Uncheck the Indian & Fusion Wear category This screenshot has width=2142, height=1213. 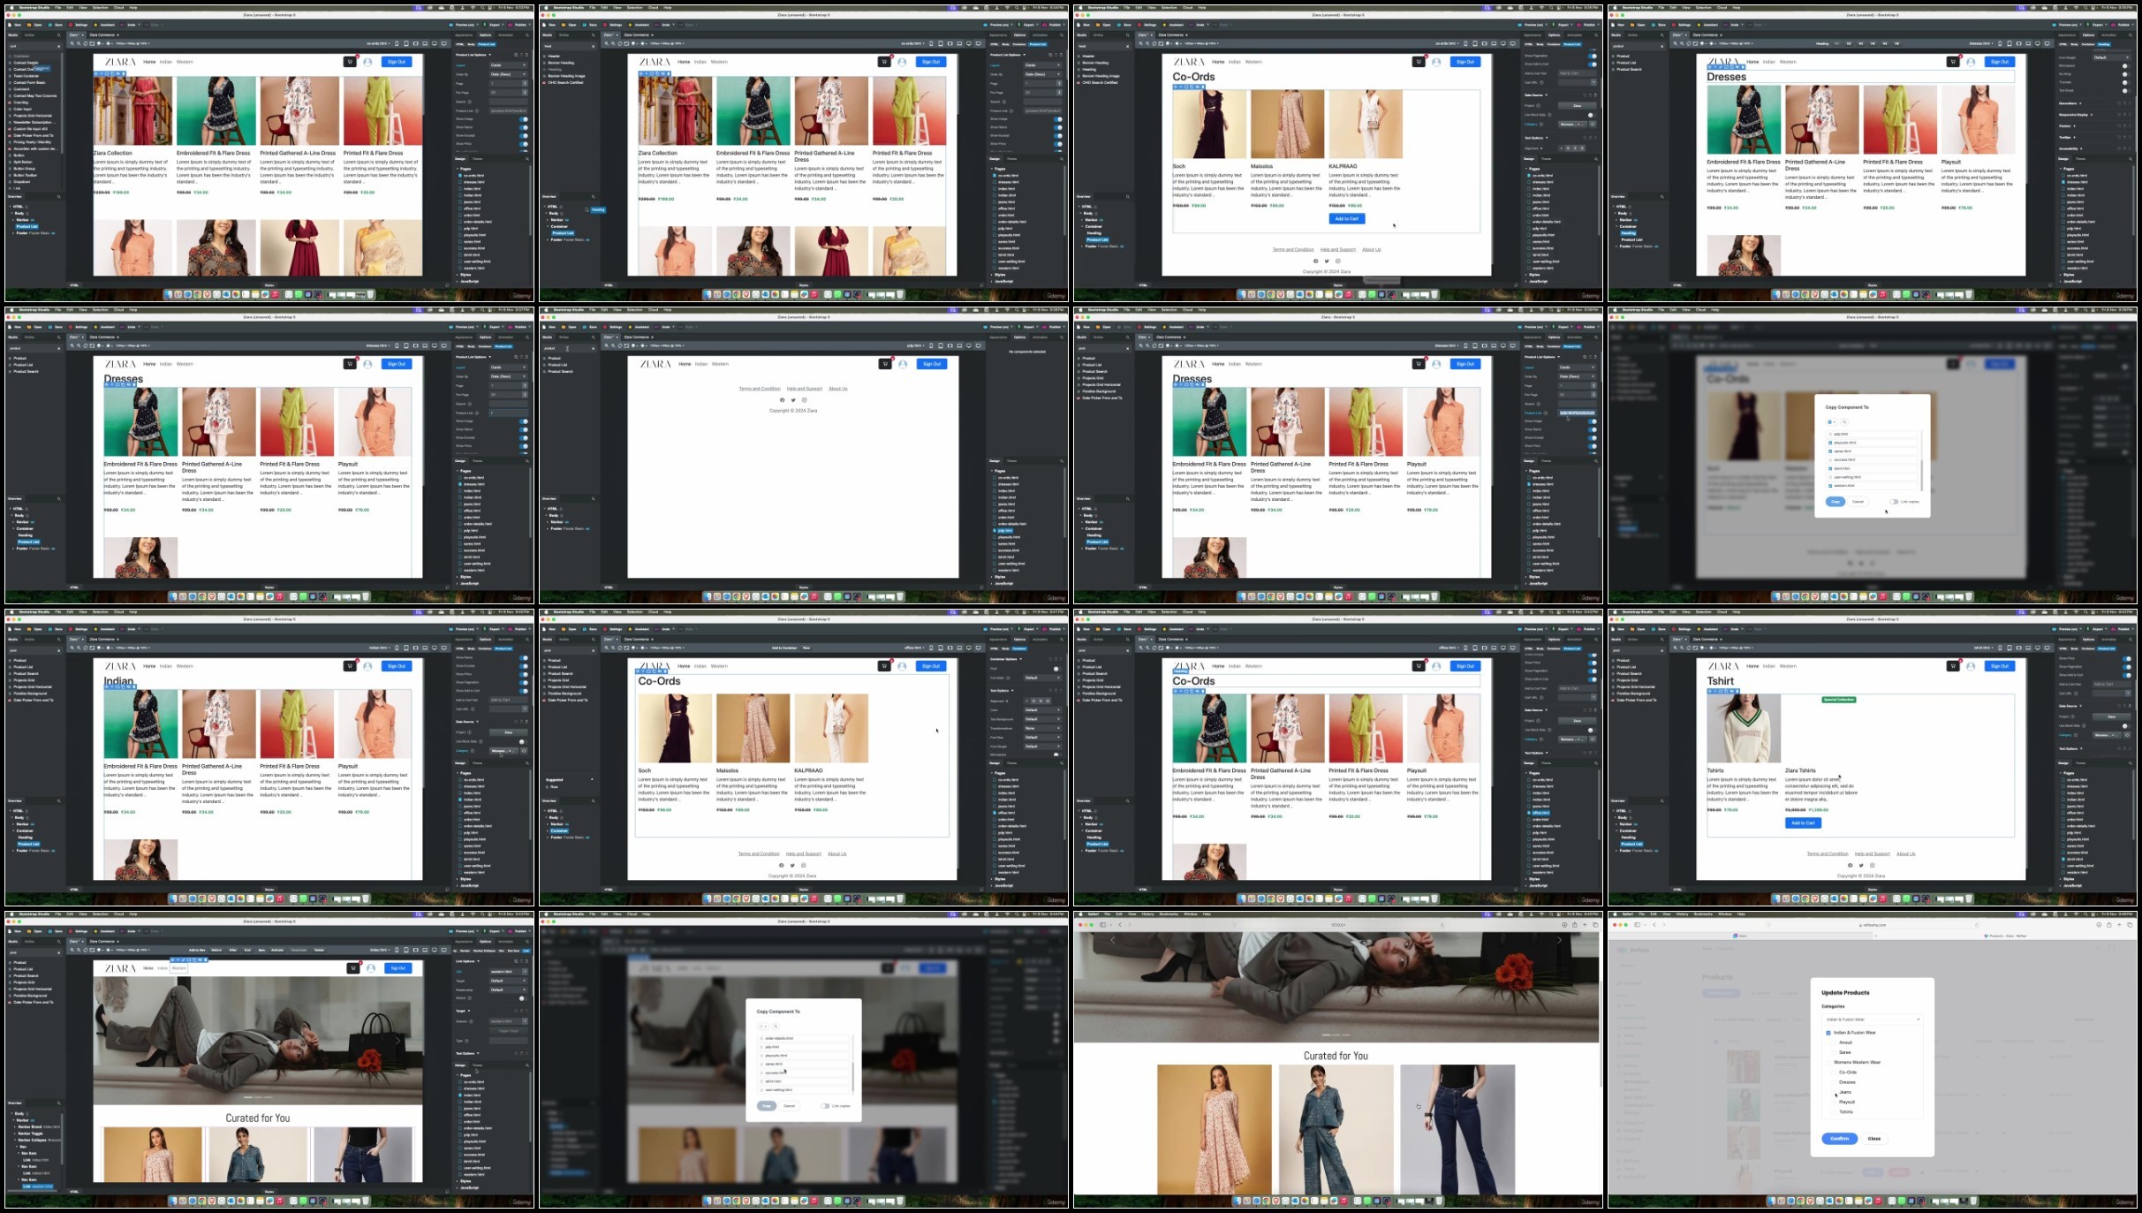point(1828,1033)
